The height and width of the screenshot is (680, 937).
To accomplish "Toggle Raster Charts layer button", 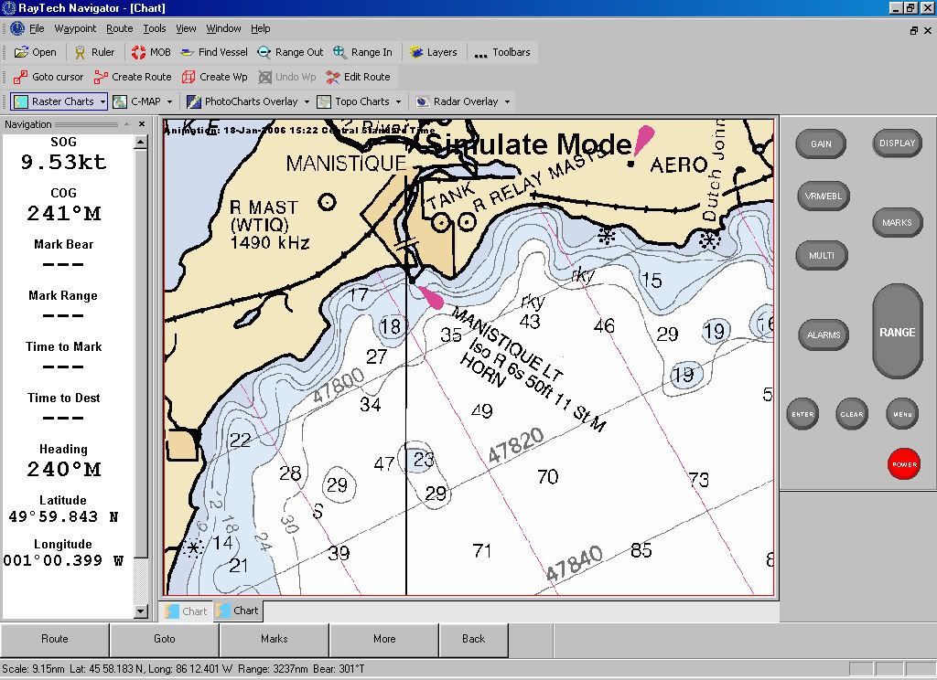I will click(54, 102).
